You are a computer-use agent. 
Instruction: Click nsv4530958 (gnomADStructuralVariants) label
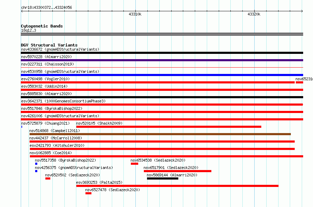[x=60, y=71]
